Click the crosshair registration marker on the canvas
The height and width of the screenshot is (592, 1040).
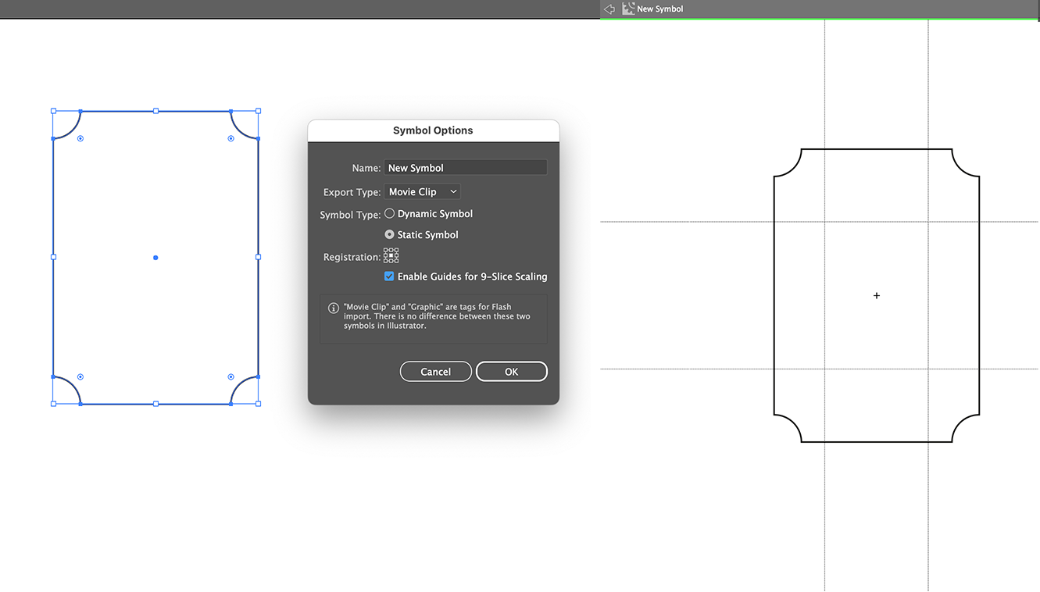click(x=876, y=295)
